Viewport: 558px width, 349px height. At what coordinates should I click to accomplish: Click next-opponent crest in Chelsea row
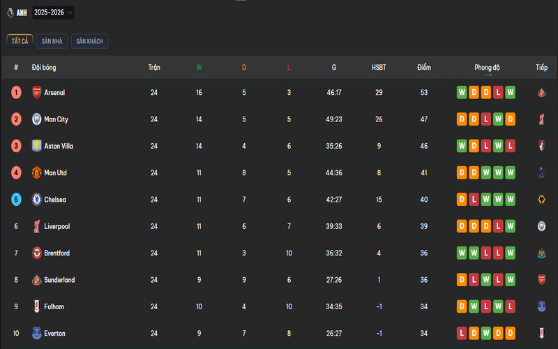(541, 200)
